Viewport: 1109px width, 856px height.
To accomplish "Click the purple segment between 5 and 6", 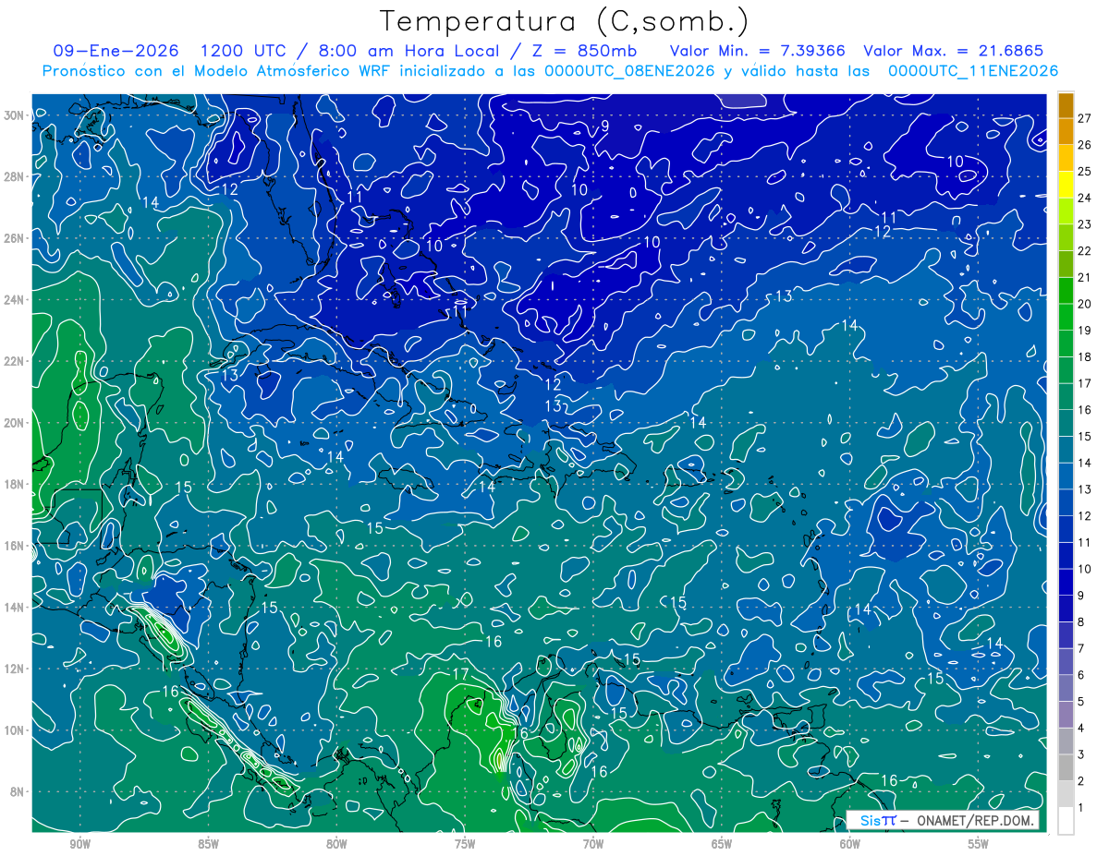I will tap(1066, 689).
